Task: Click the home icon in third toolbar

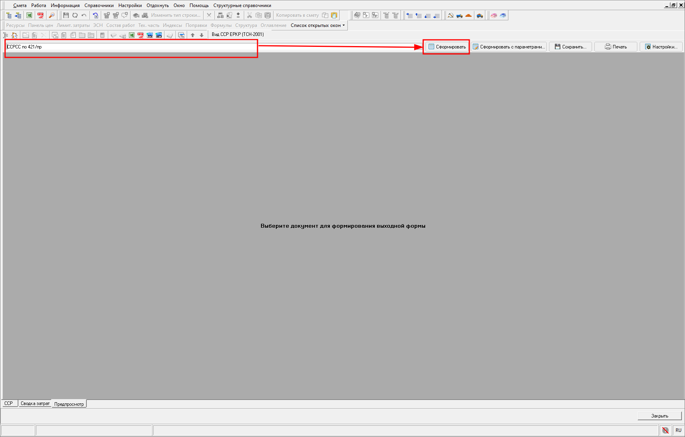Action: pyautogui.click(x=14, y=35)
